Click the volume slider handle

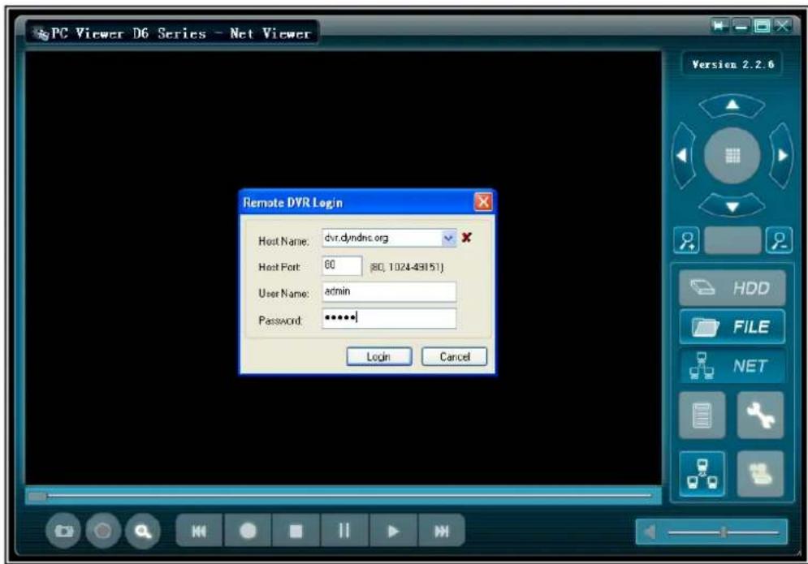click(724, 532)
